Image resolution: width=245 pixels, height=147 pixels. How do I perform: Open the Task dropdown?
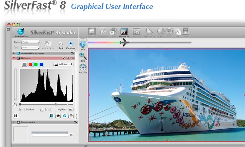(30, 47)
